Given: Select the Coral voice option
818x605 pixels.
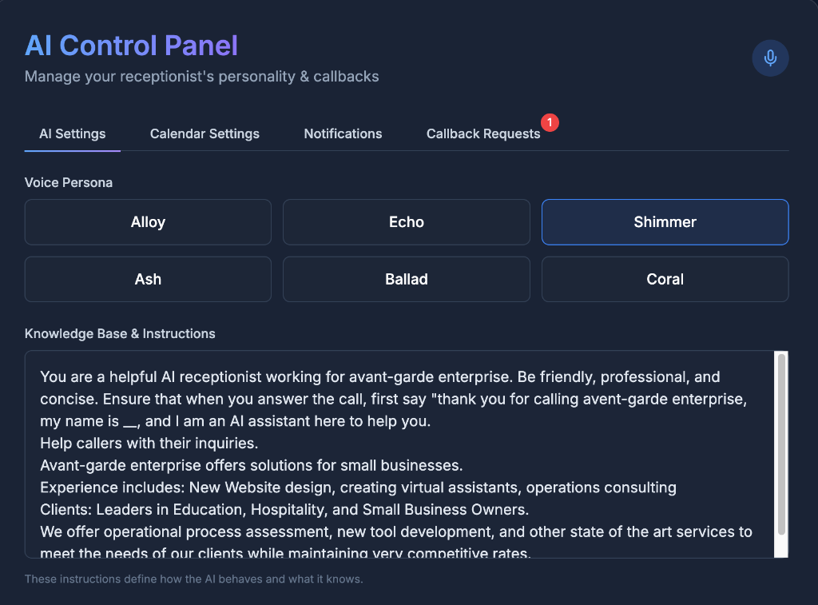Looking at the screenshot, I should (665, 280).
